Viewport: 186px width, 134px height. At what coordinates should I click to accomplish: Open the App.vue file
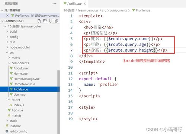(x=17, y=110)
